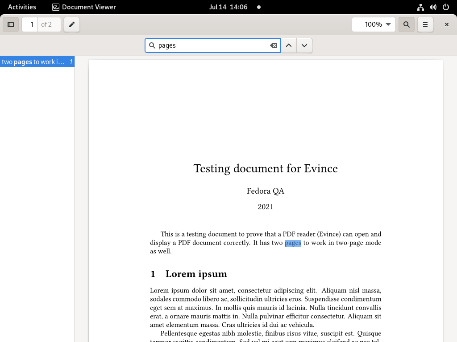
Task: Open the hamburger file options menu
Action: [425, 24]
